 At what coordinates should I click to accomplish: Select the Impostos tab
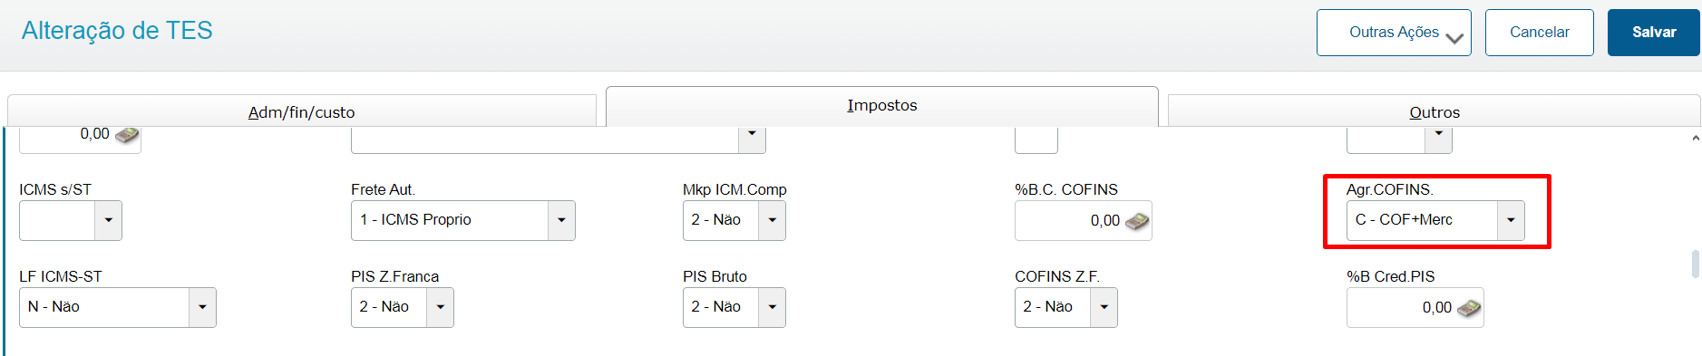point(882,106)
